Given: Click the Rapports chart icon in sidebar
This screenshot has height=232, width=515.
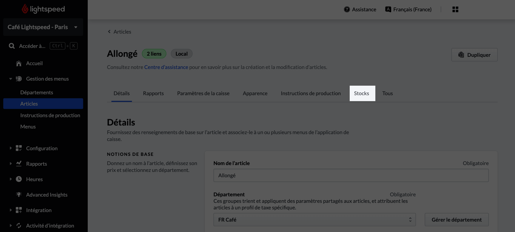Looking at the screenshot, I should pyautogui.click(x=19, y=164).
